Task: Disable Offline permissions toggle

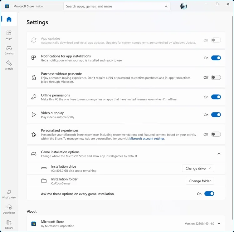Action: (216, 97)
